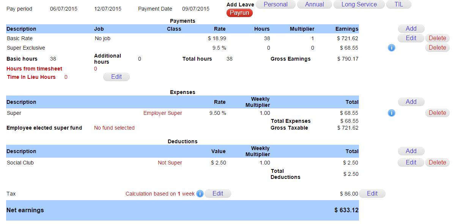Add Personal leave
Image resolution: width=458 pixels, height=224 pixels.
click(x=275, y=5)
